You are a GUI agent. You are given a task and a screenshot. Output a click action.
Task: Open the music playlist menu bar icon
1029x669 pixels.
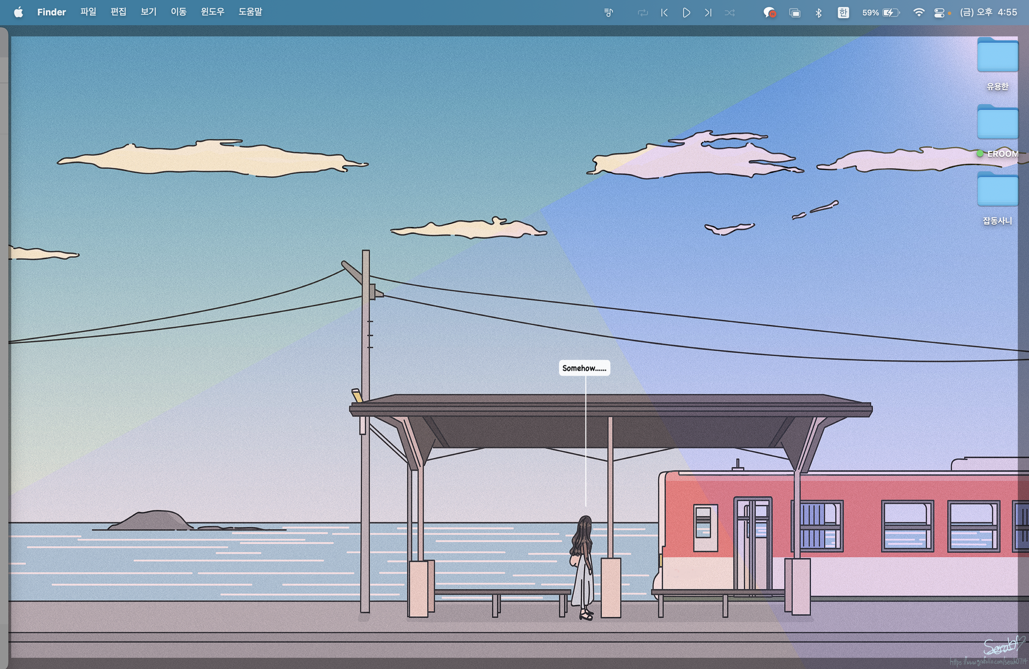(x=608, y=13)
